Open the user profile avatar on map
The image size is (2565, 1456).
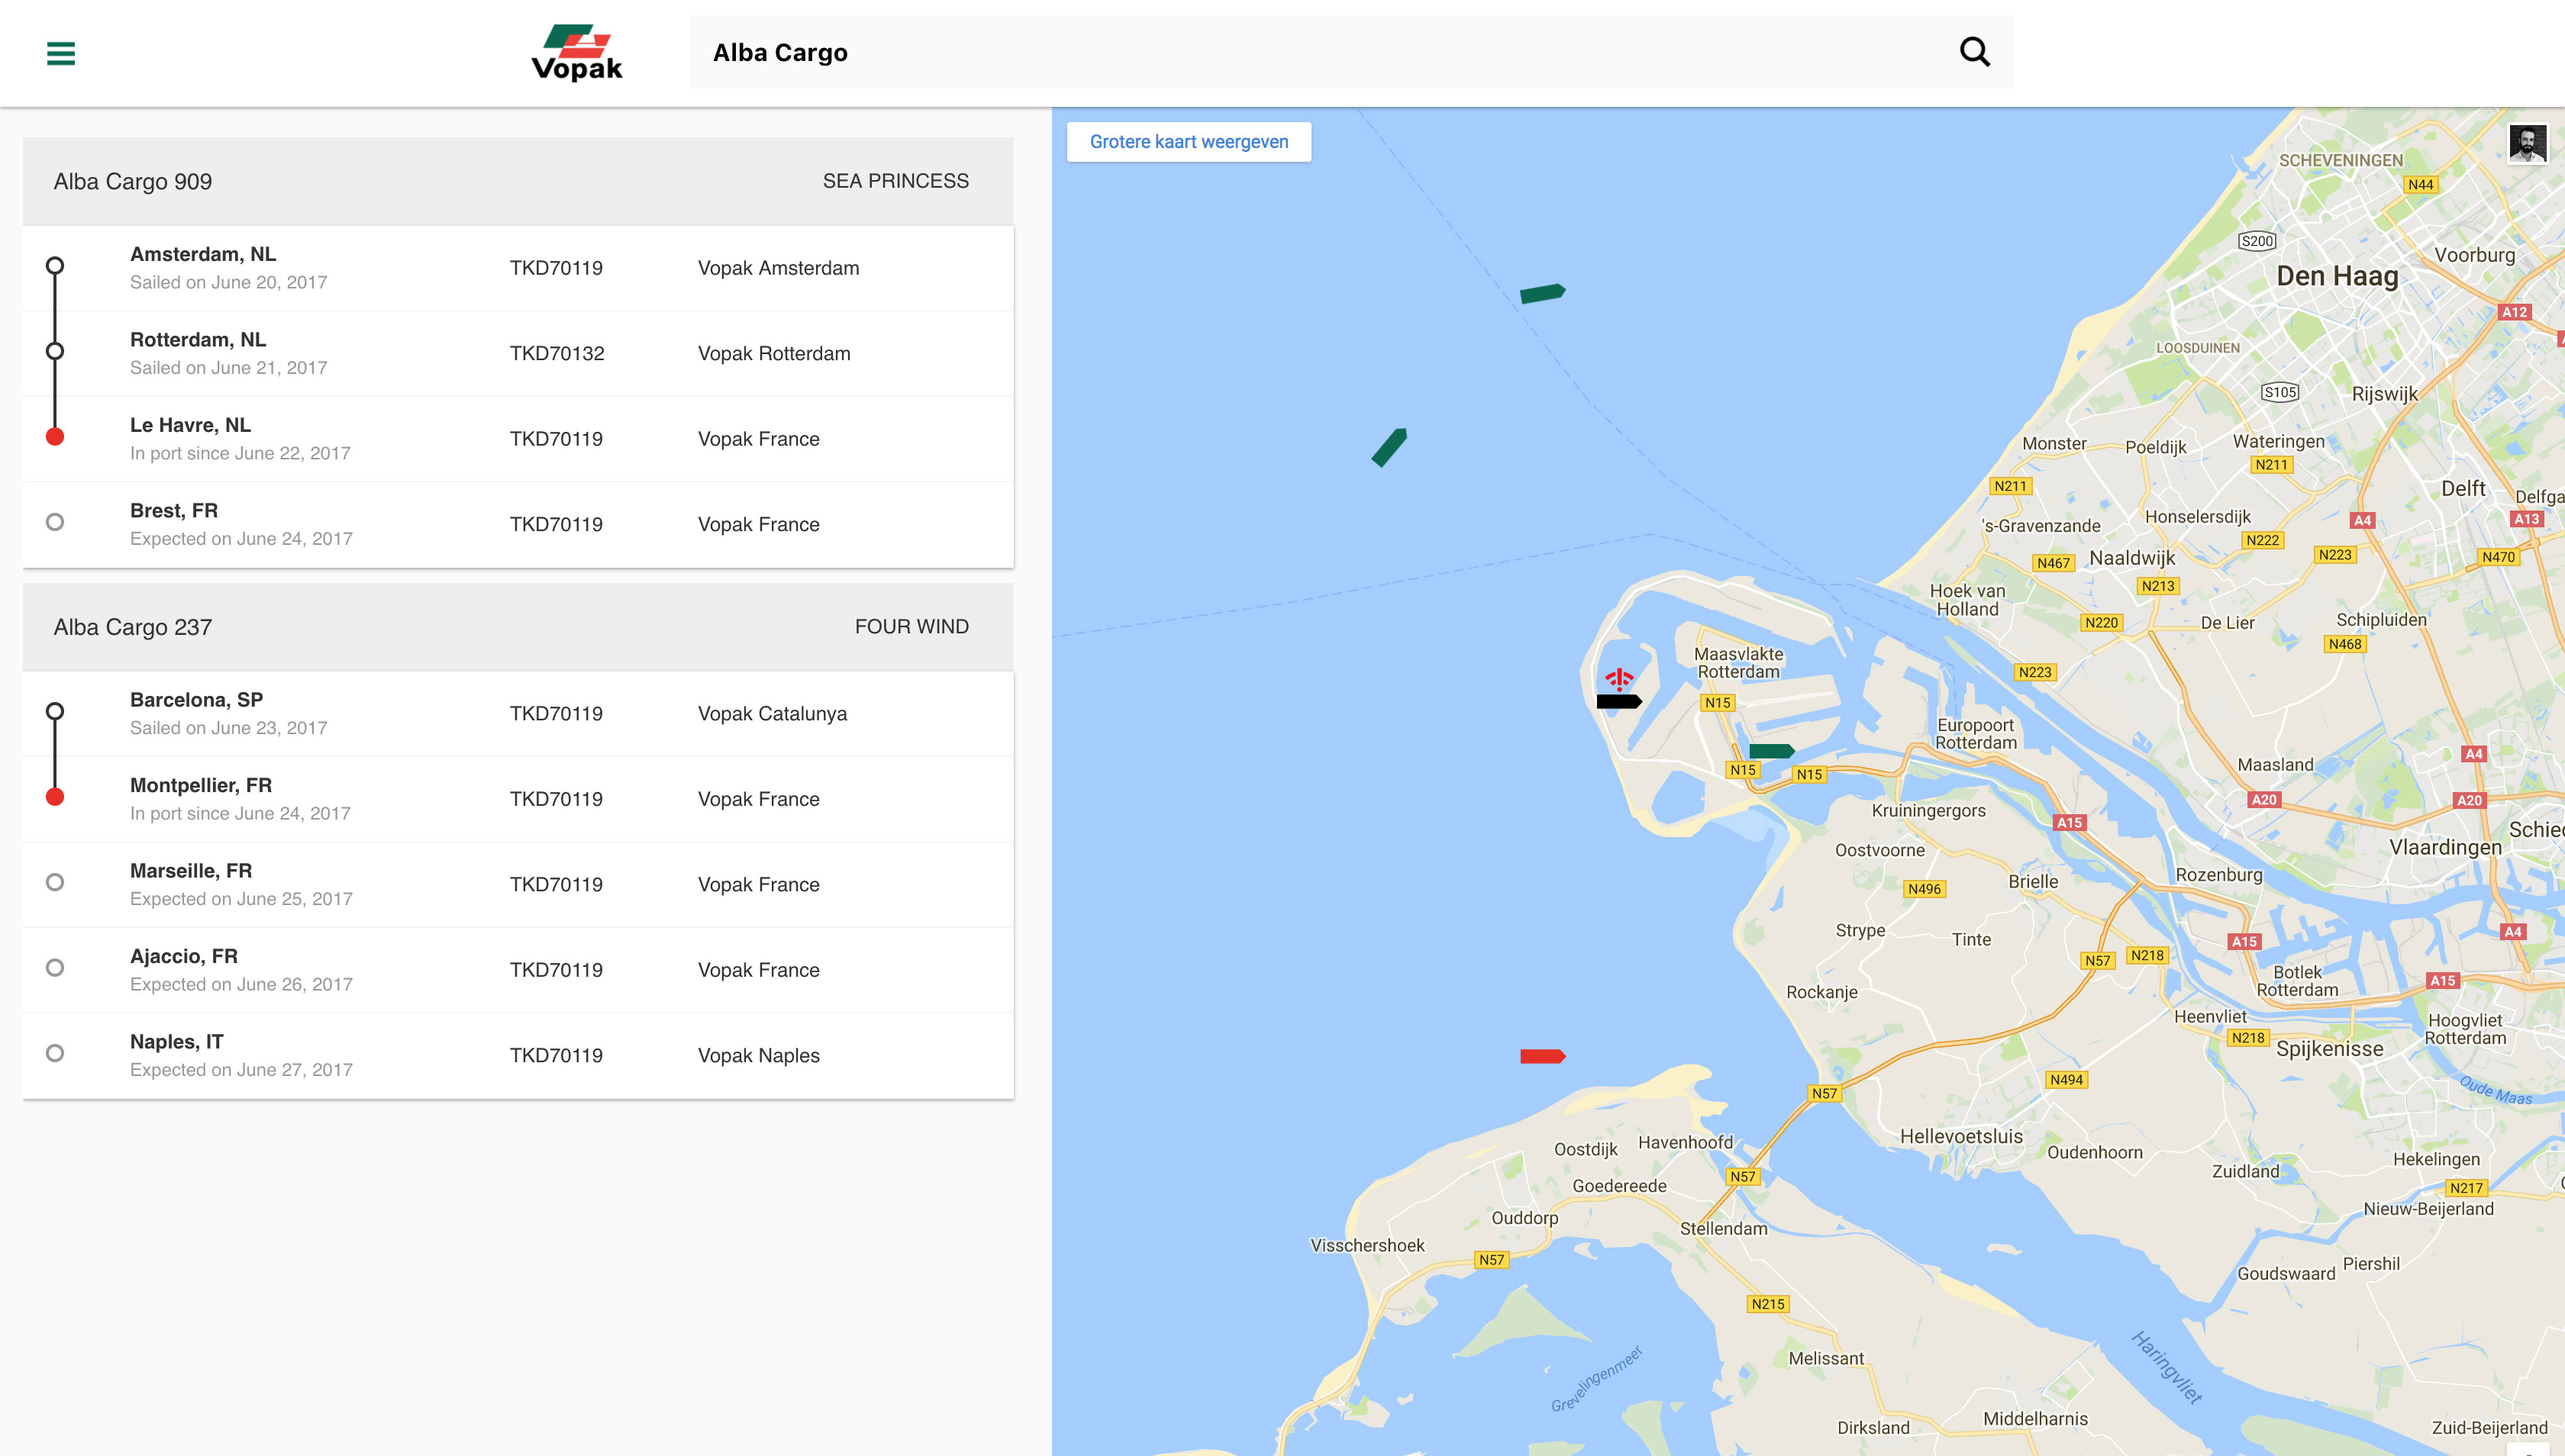pyautogui.click(x=2527, y=144)
